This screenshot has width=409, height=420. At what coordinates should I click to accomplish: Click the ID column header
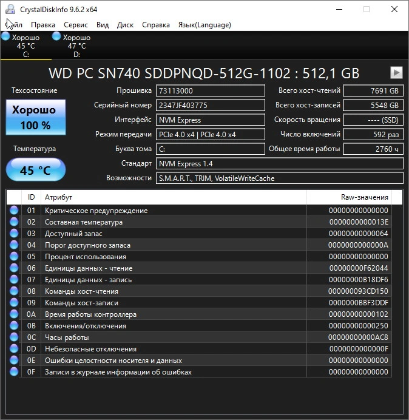point(31,197)
